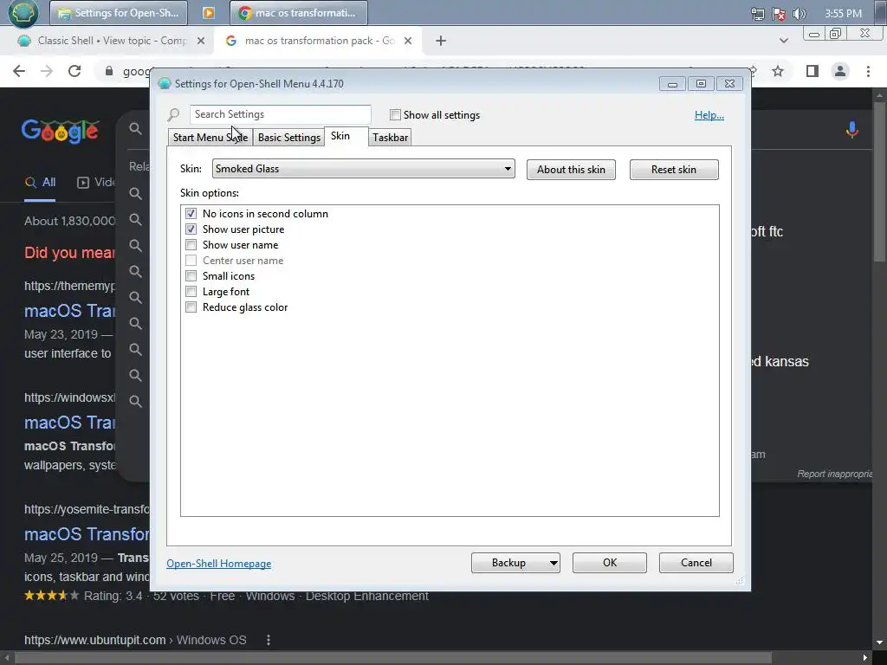Enable Small icons option
This screenshot has width=887, height=665.
[191, 276]
